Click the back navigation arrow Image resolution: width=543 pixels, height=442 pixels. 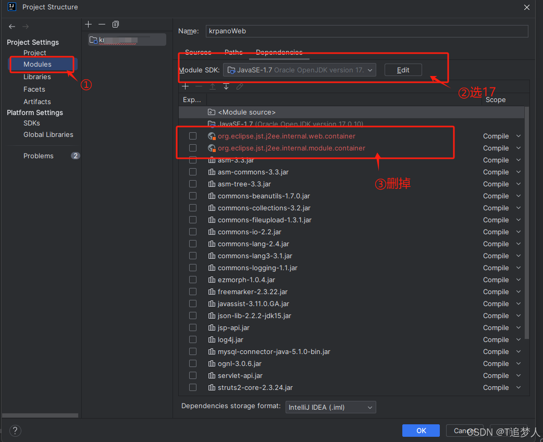12,27
